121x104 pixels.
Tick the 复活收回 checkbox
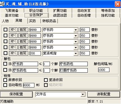[46, 80]
